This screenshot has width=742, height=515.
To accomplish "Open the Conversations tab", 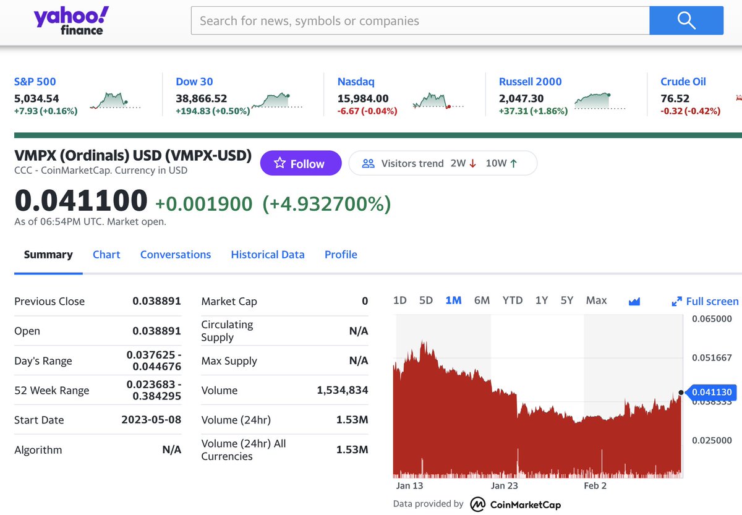I will click(176, 255).
